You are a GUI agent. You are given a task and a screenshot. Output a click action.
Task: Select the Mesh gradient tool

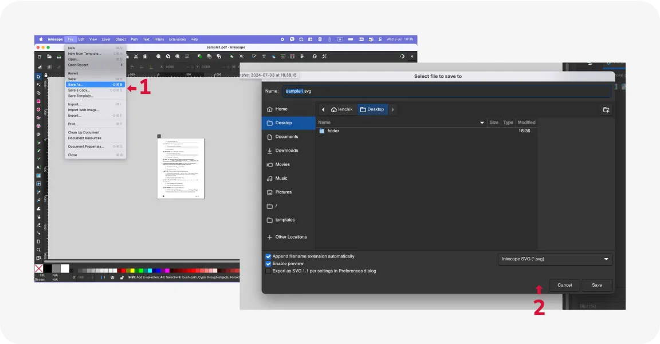(38, 184)
